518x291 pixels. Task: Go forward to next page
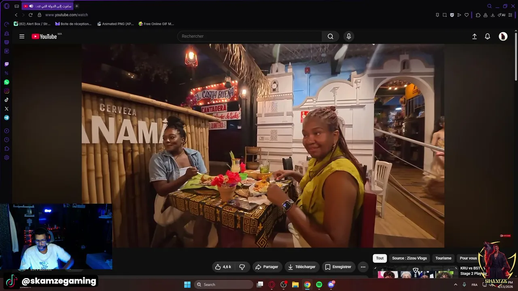[23, 15]
